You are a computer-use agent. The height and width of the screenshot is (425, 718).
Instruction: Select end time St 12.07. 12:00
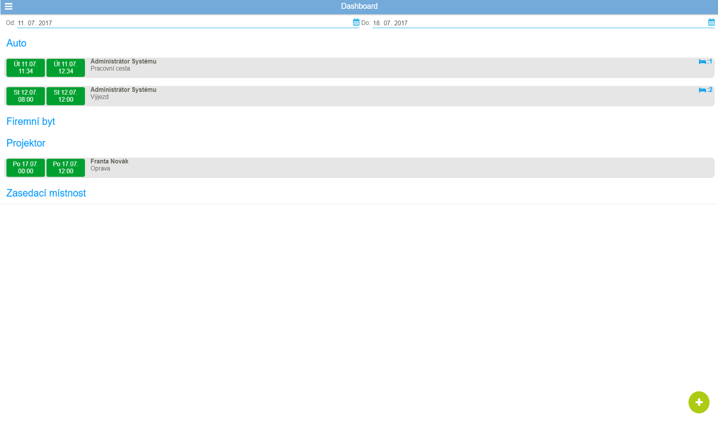coord(66,96)
